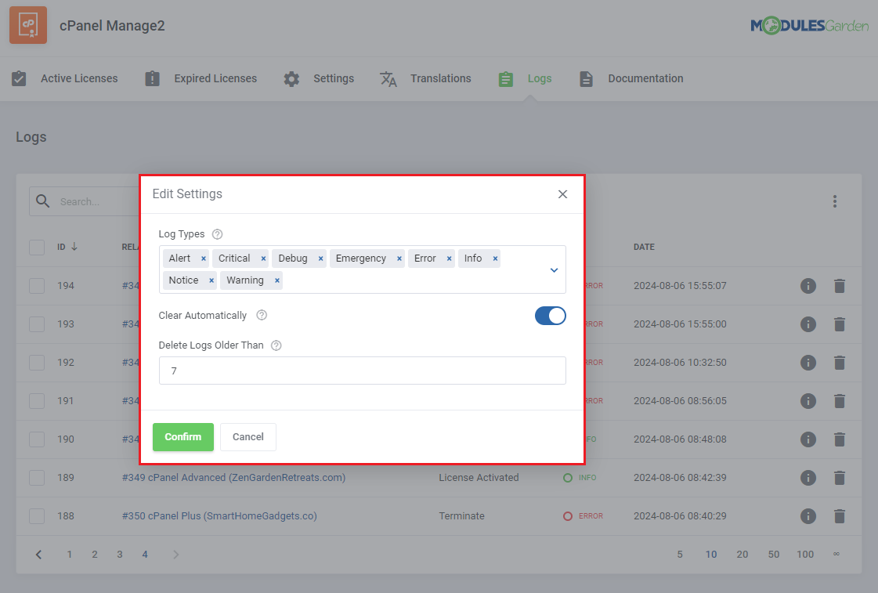The height and width of the screenshot is (593, 878).
Task: Open #350 cPanel Plus SmartHomeGadgets link
Action: coord(219,515)
